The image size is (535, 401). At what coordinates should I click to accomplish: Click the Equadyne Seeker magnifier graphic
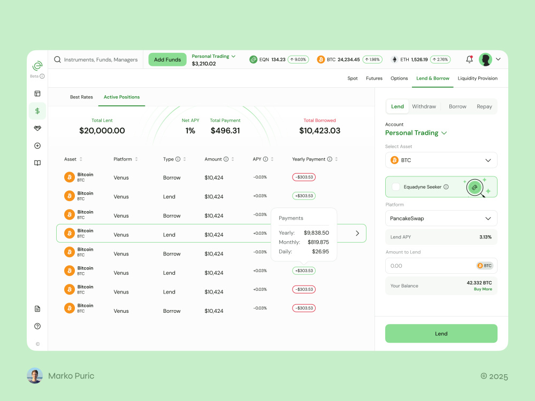tap(475, 188)
